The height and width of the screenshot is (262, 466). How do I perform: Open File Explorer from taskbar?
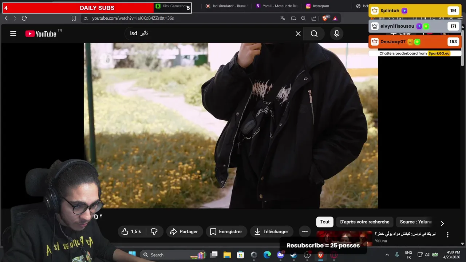[x=227, y=255]
